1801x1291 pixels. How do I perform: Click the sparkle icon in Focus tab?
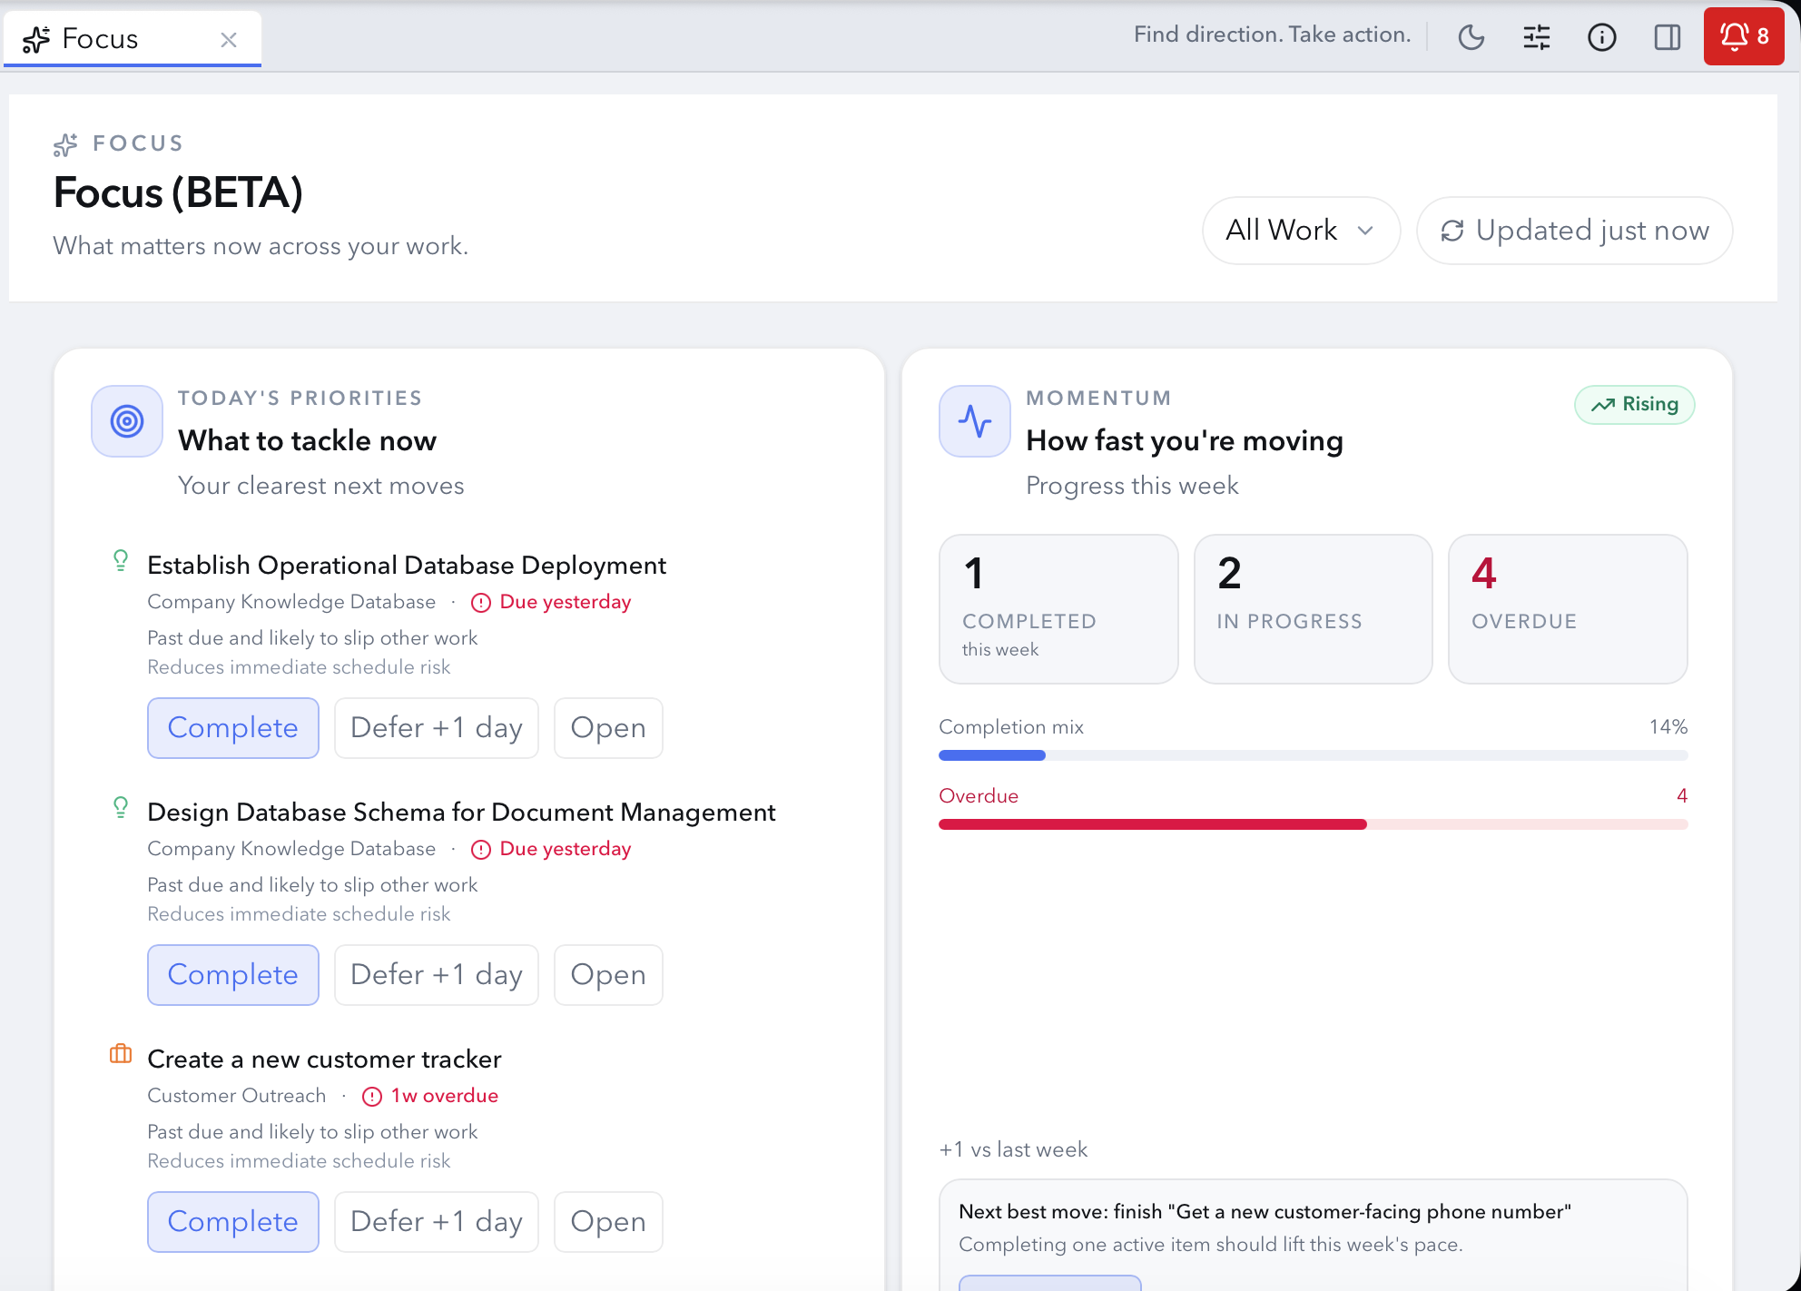pos(36,39)
